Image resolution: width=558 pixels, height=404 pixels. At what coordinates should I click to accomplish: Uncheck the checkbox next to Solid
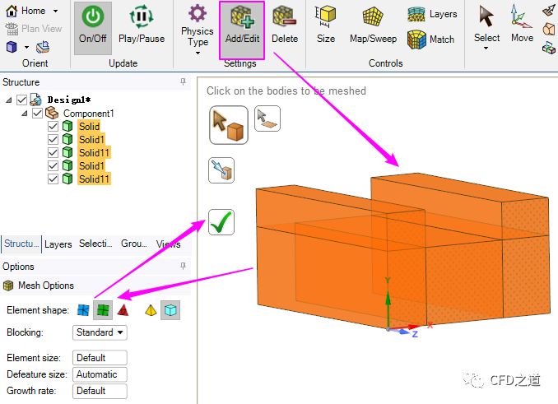53,126
